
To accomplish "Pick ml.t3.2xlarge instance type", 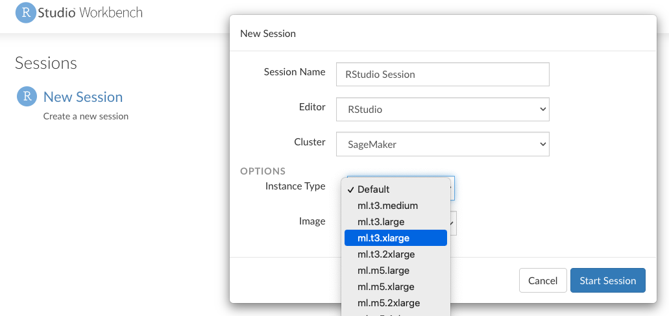I will (x=396, y=254).
